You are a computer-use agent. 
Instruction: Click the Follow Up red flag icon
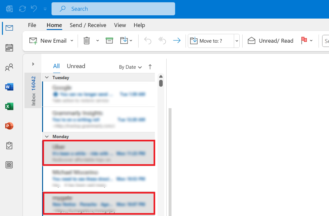[304, 40]
